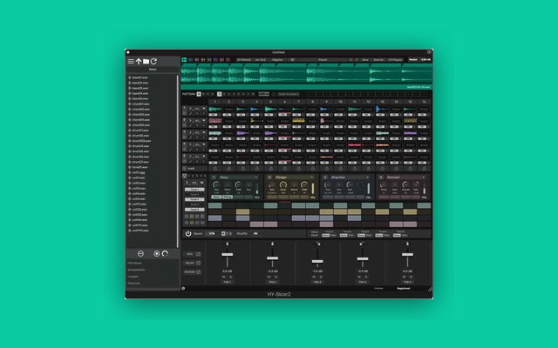Adjust the Track 1 pan knob in the mixer
558x348 pixels.
(228, 244)
